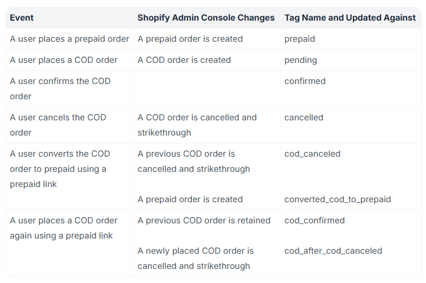Click the "A user cancels the COD order" event
This screenshot has height=283, width=426.
tap(58, 125)
